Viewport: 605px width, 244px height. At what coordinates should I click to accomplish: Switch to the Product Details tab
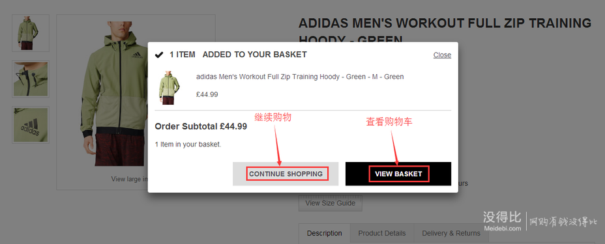click(382, 233)
